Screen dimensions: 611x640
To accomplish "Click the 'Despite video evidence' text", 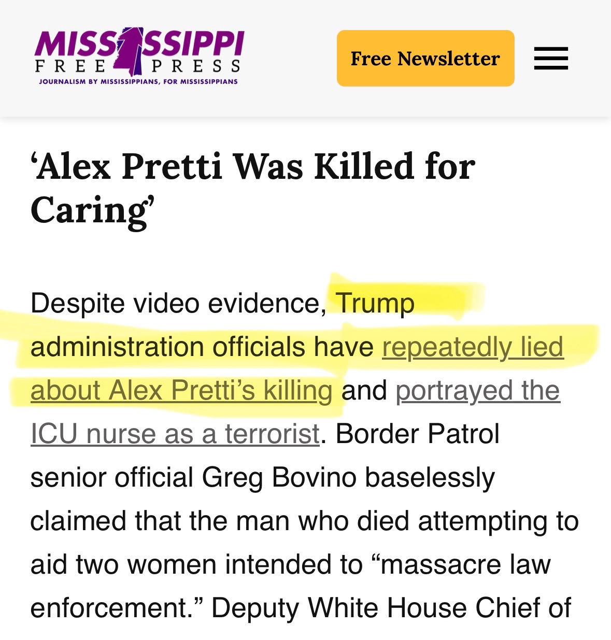I will (177, 303).
